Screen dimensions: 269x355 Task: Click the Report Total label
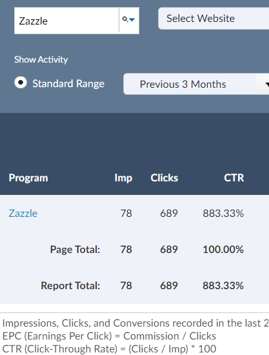[70, 286]
